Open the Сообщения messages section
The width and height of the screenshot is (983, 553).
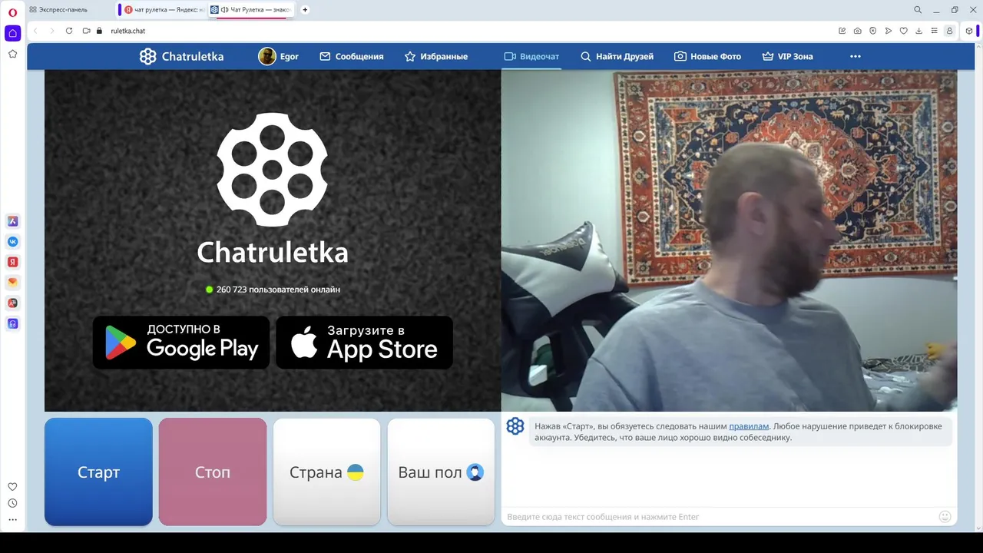pyautogui.click(x=352, y=56)
